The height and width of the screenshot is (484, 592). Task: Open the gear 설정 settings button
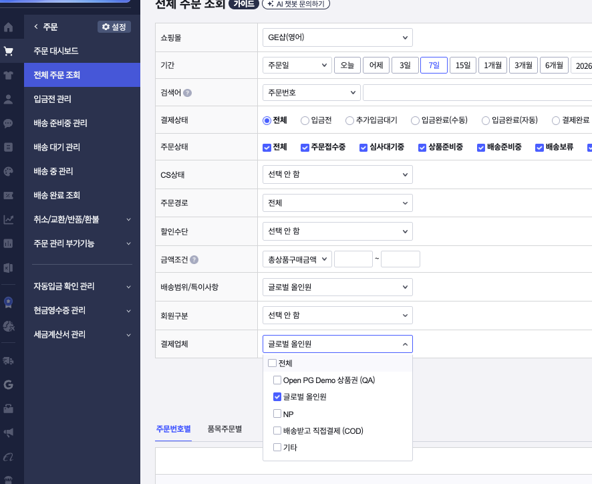click(114, 27)
